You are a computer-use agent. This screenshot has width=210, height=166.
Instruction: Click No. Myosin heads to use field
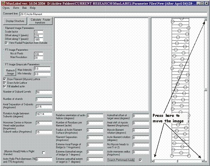point(141,145)
